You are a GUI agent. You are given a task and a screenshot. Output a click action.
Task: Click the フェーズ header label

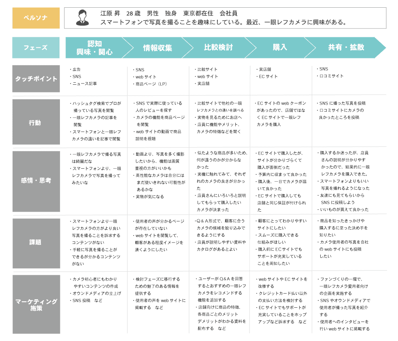[x=36, y=47]
